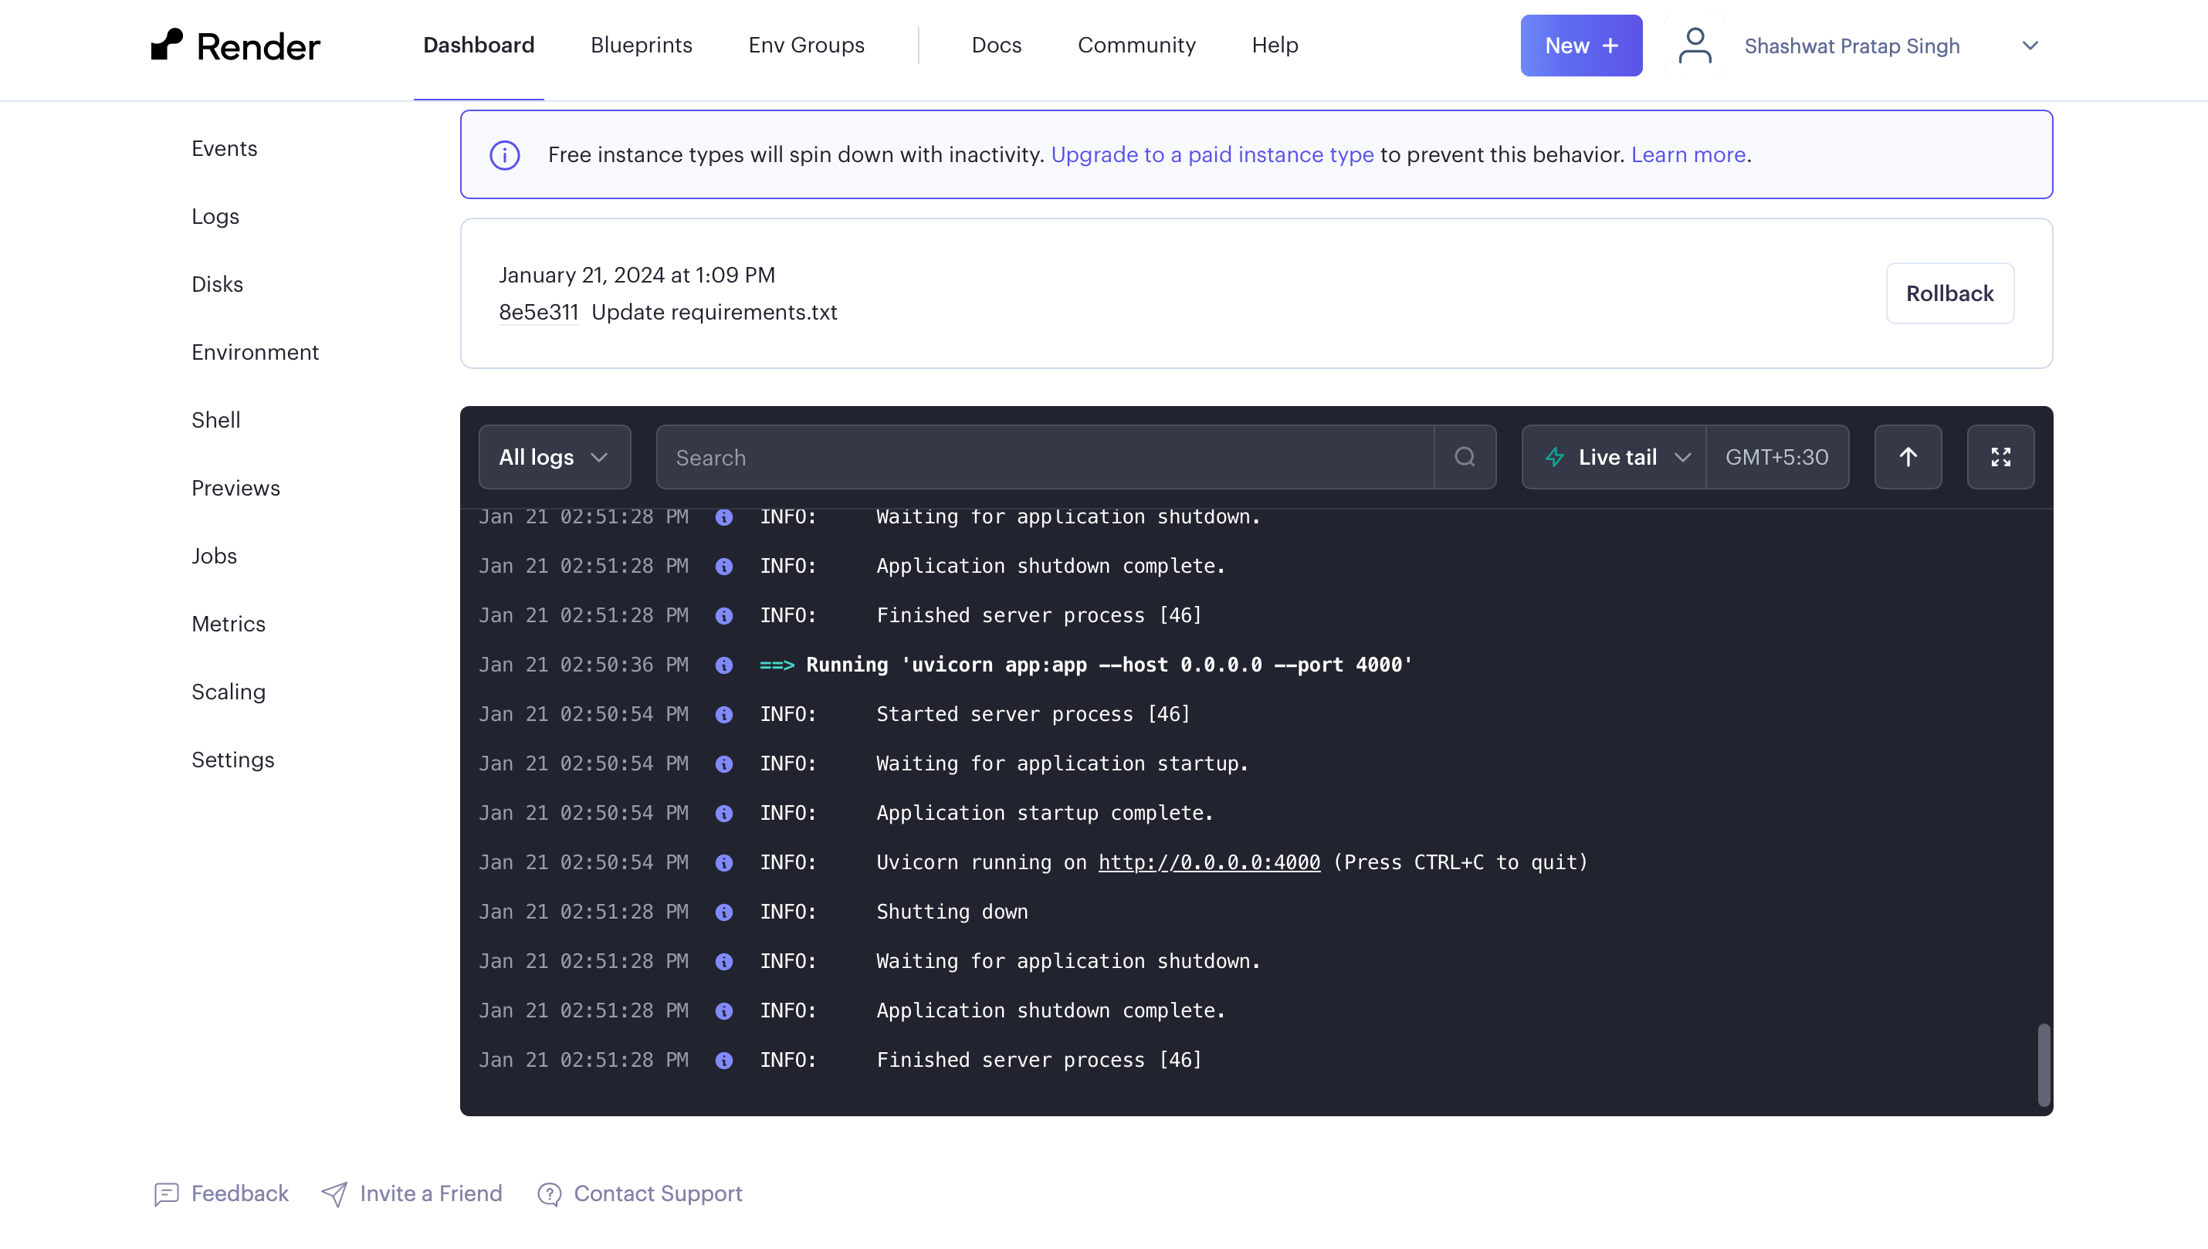Image resolution: width=2208 pixels, height=1249 pixels.
Task: Click the Rollback button
Action: 1949,293
